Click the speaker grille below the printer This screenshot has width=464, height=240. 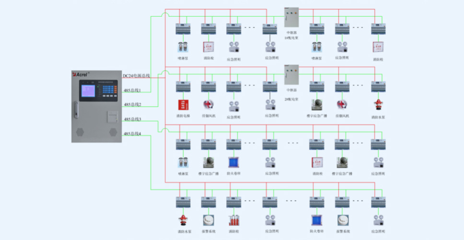(113, 132)
